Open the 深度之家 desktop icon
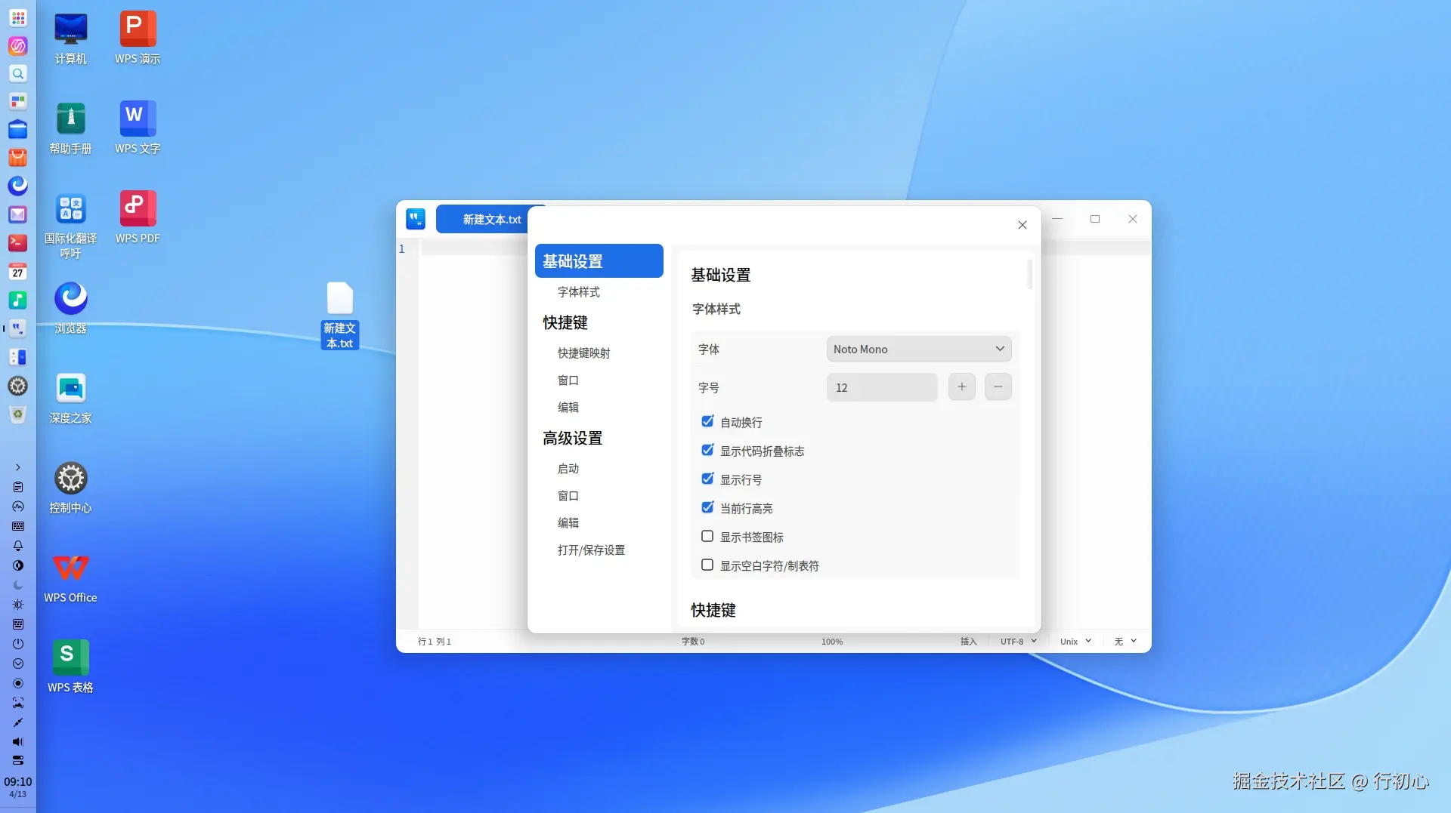The width and height of the screenshot is (1451, 813). click(71, 398)
